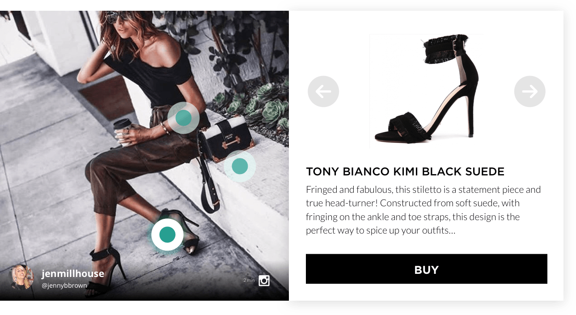Image resolution: width=576 pixels, height=315 pixels.
Task: Click the BUY button
Action: [427, 269]
